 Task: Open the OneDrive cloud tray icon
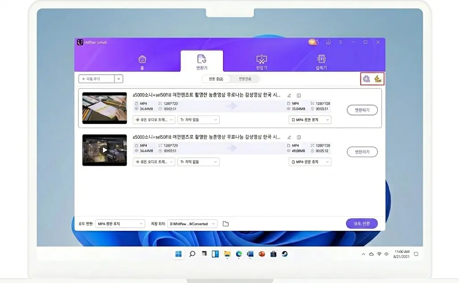371,254
